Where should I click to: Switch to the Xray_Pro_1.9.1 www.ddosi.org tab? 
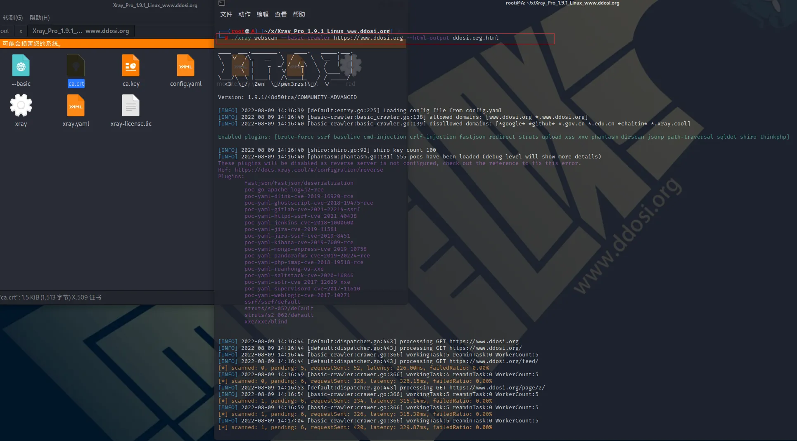[x=81, y=31]
